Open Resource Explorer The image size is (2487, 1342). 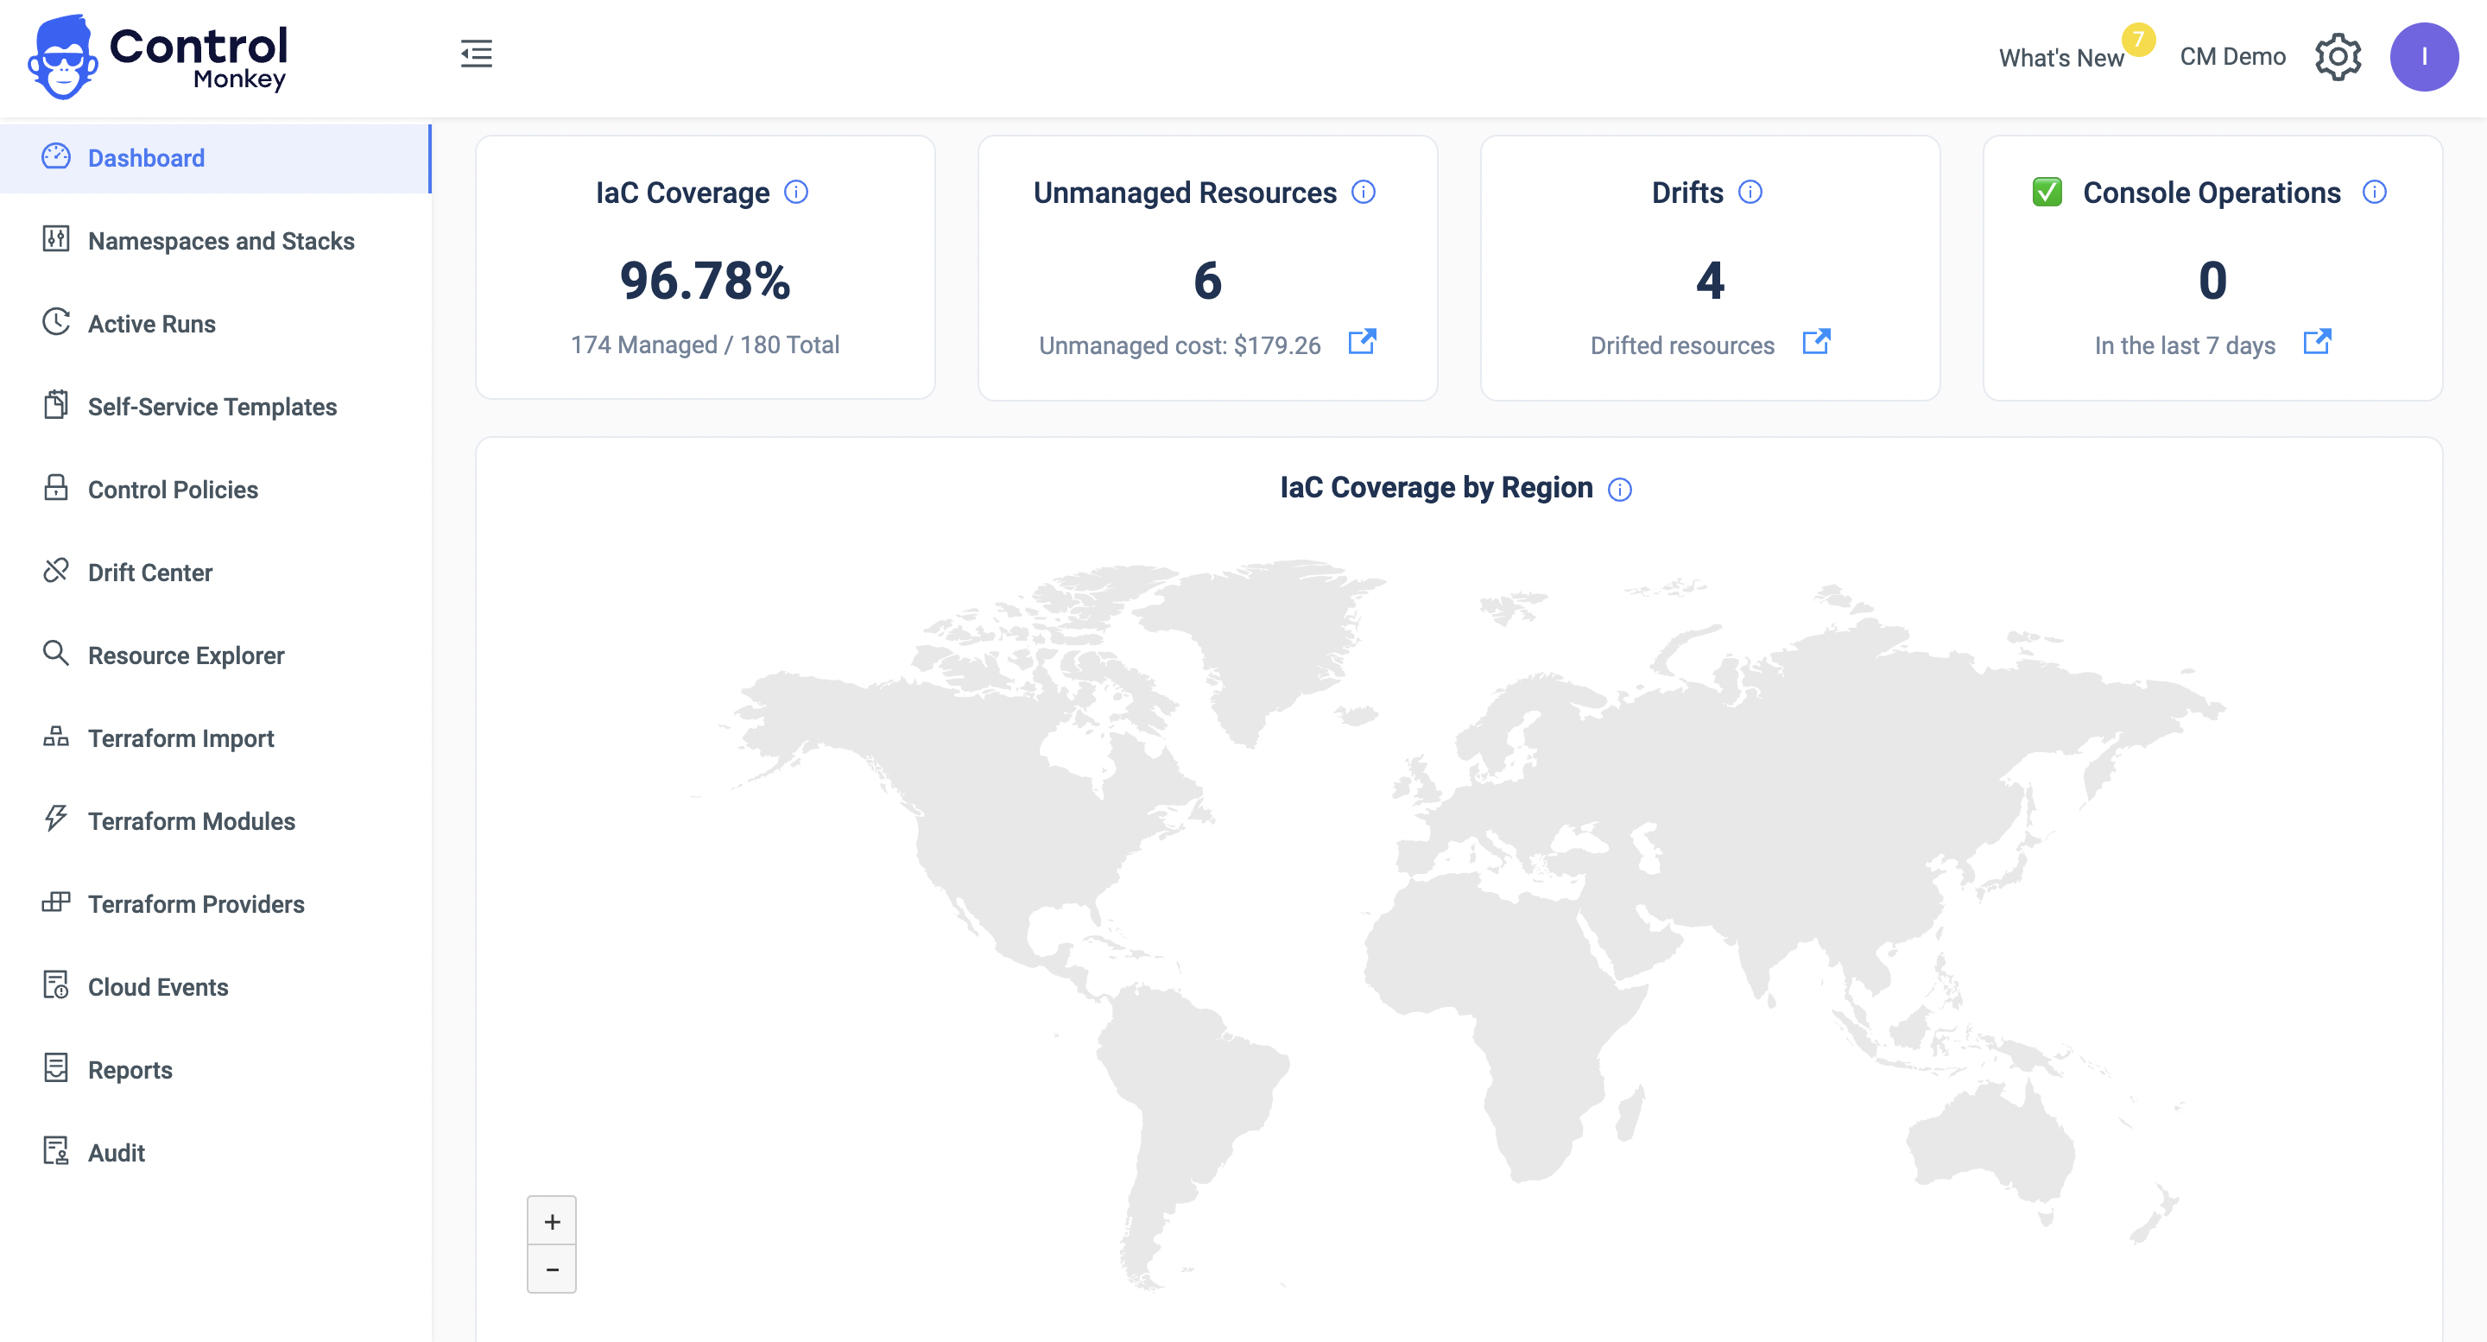point(215,655)
